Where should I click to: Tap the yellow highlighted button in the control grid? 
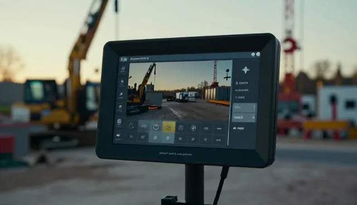click(168, 127)
